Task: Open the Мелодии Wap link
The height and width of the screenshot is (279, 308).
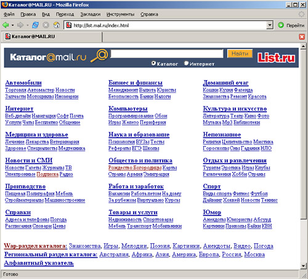Action: (x=134, y=246)
